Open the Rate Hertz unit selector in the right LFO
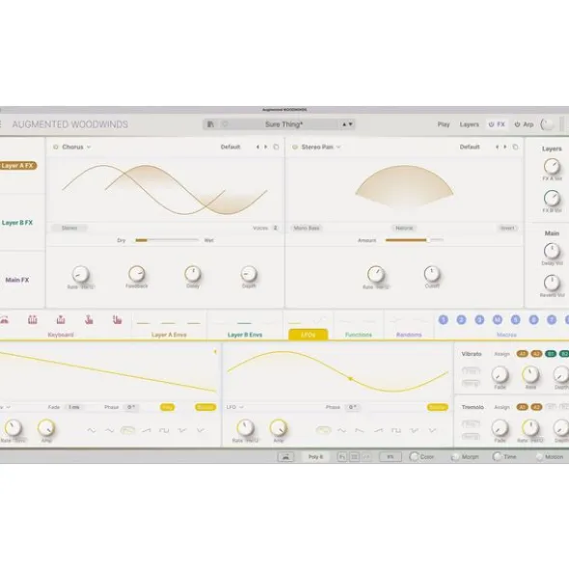 coord(252,441)
